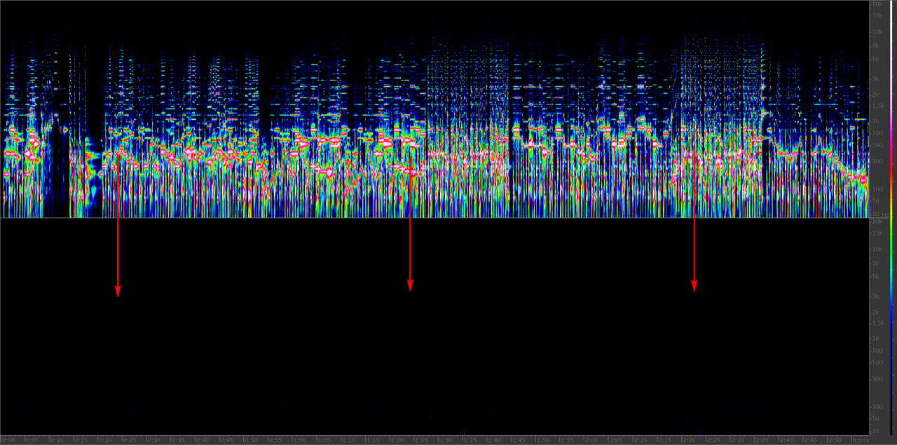
Task: Click the 2:30 mark on the time ruler
Action: click(737, 440)
